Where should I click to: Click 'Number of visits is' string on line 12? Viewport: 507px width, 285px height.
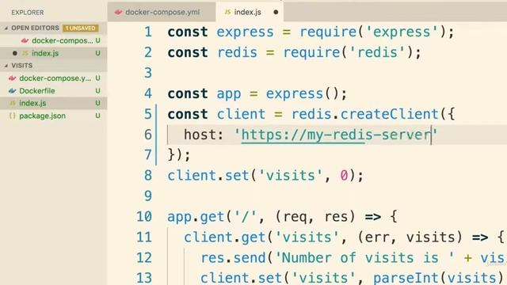(x=364, y=258)
